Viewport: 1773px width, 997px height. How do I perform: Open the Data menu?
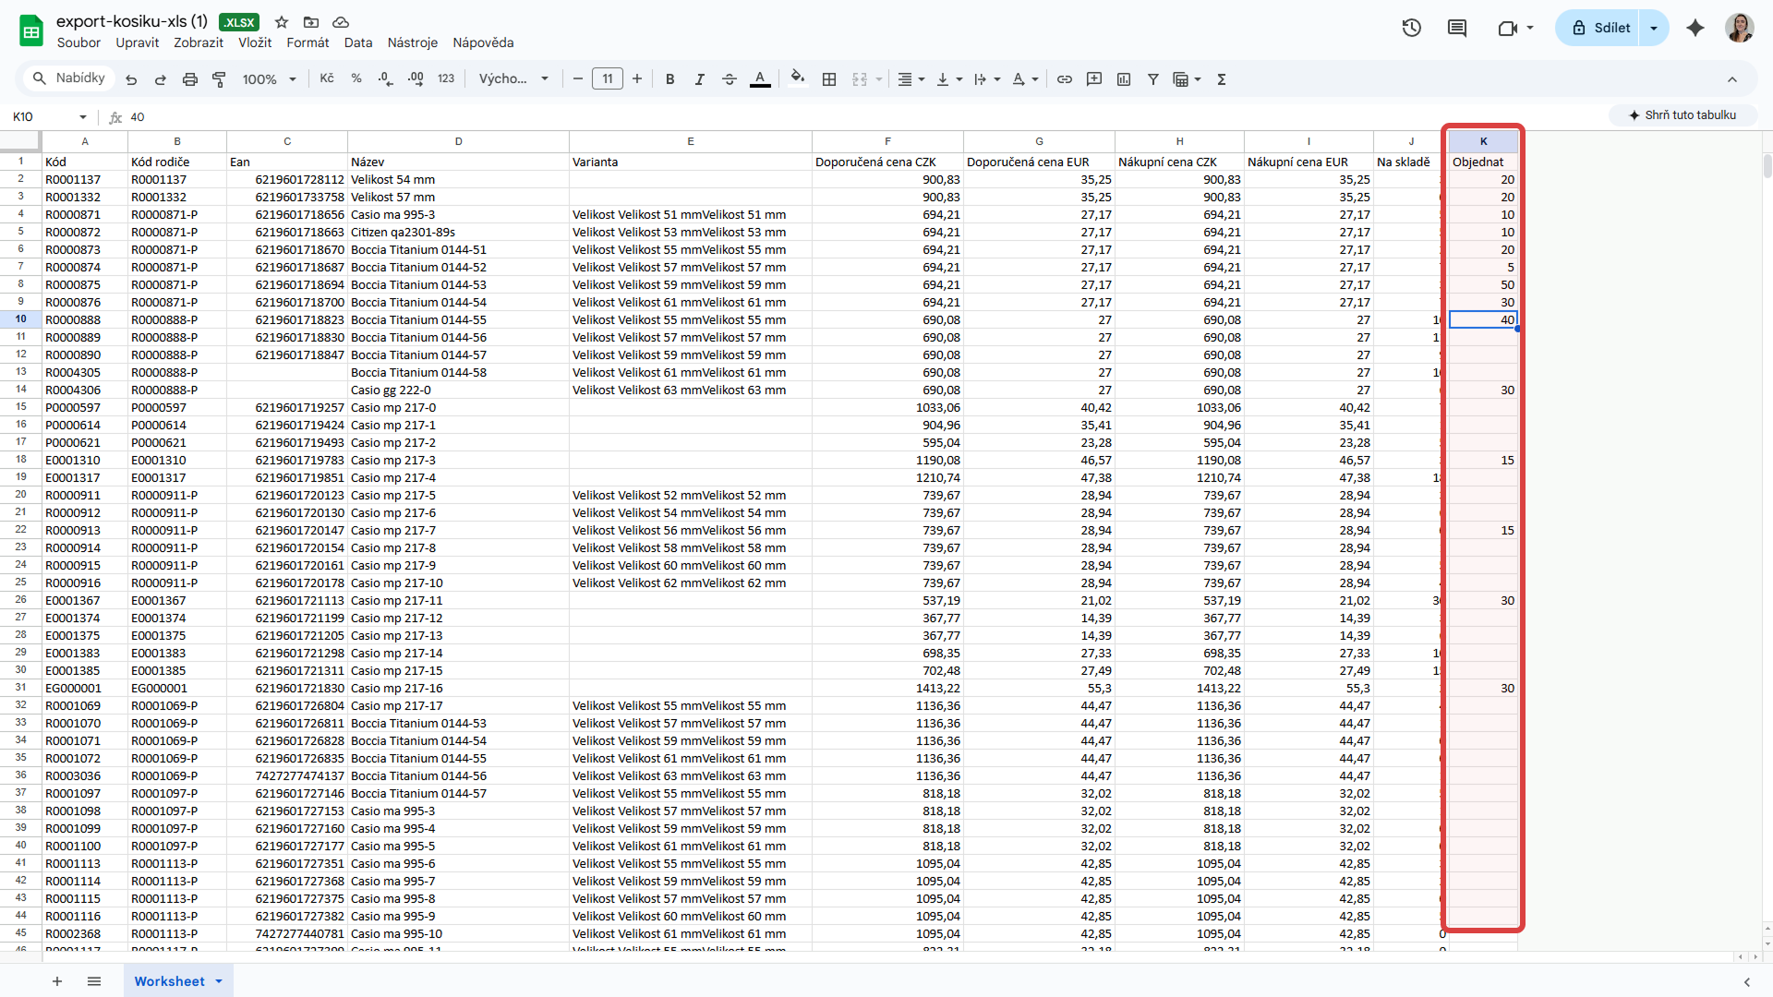(x=357, y=42)
